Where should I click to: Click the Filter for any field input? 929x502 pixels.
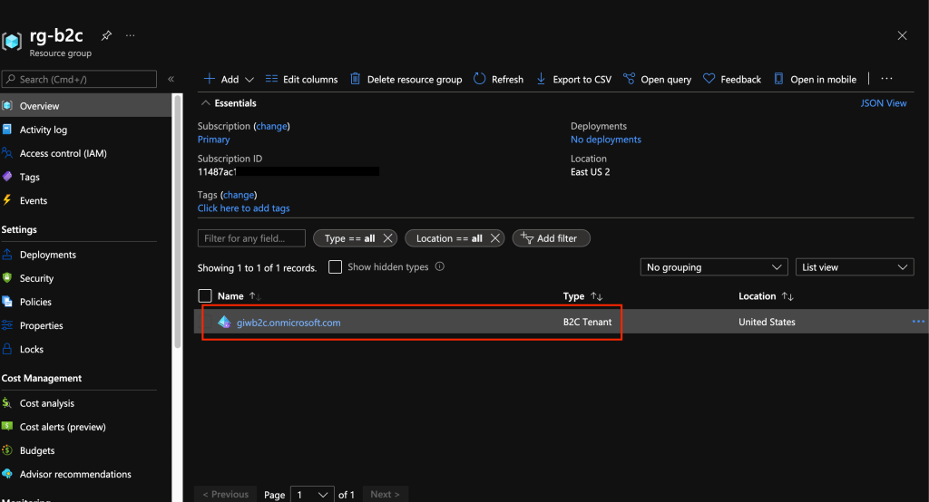(x=252, y=238)
